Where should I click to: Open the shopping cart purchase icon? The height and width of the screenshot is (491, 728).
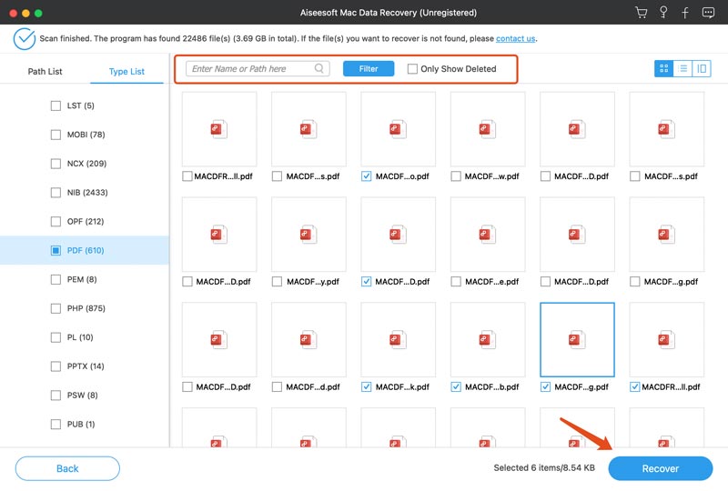642,14
